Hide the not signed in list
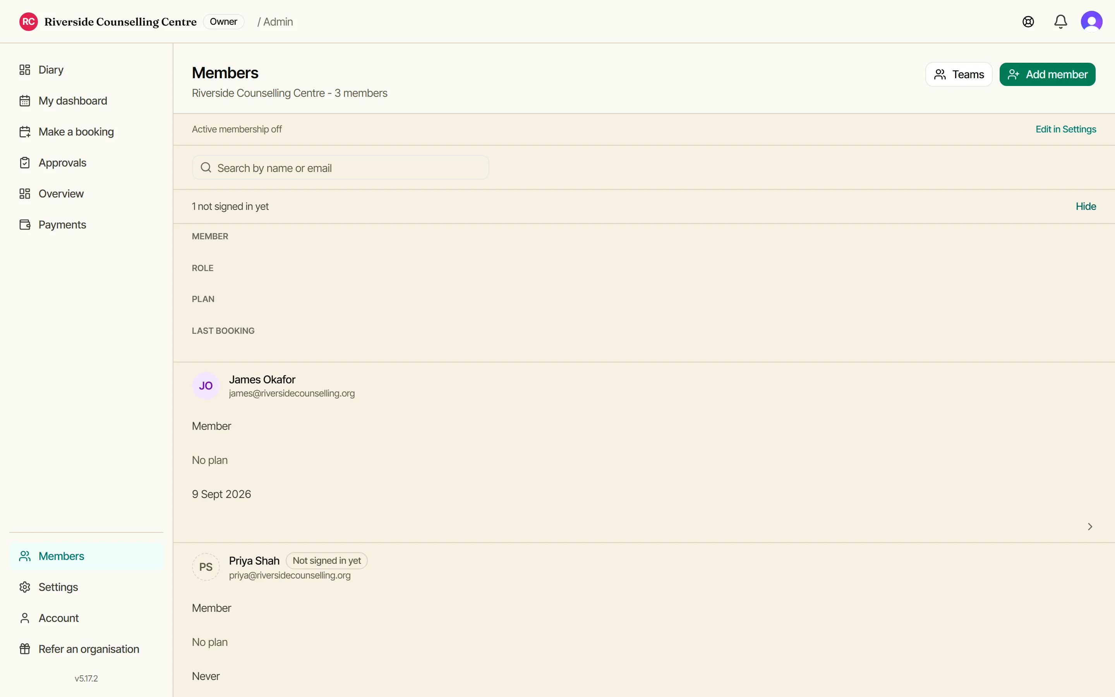This screenshot has width=1115, height=697. pos(1086,206)
